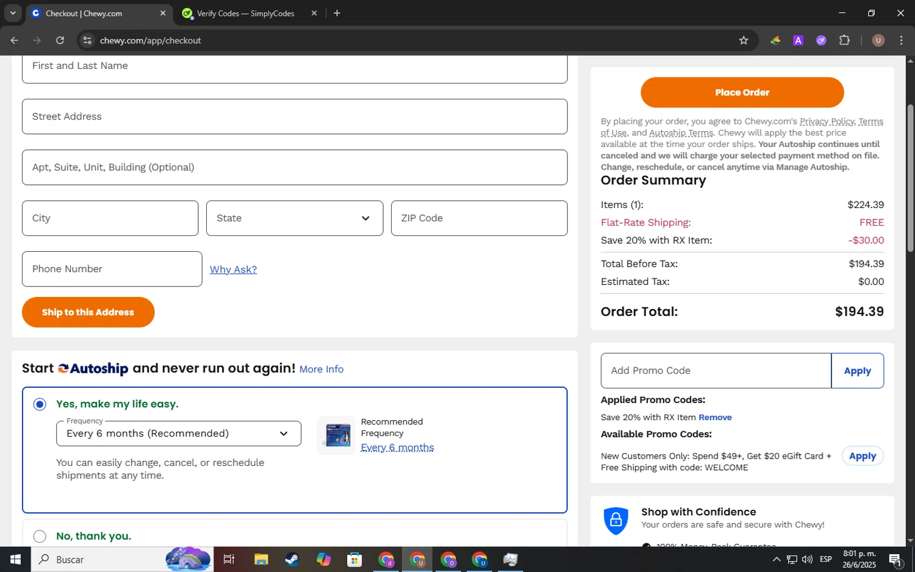
Task: Open volume control in system tray
Action: [807, 559]
